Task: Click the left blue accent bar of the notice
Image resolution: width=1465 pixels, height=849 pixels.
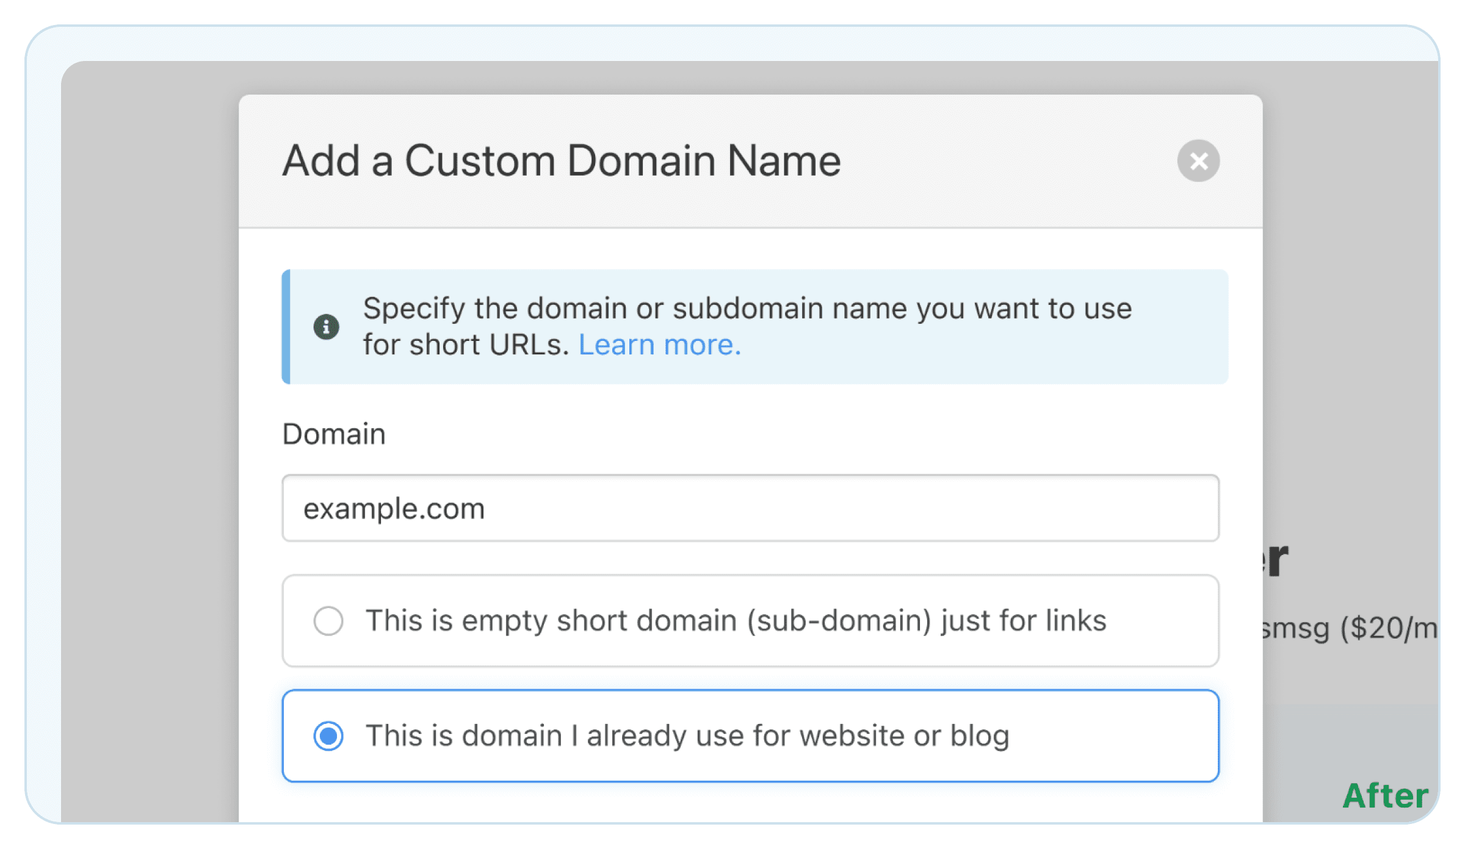Action: (285, 327)
